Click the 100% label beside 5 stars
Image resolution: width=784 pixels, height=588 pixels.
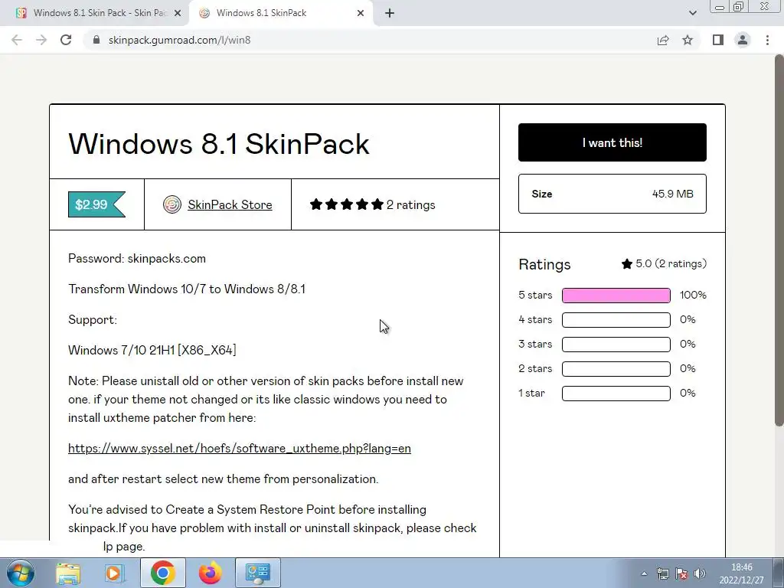pos(693,295)
